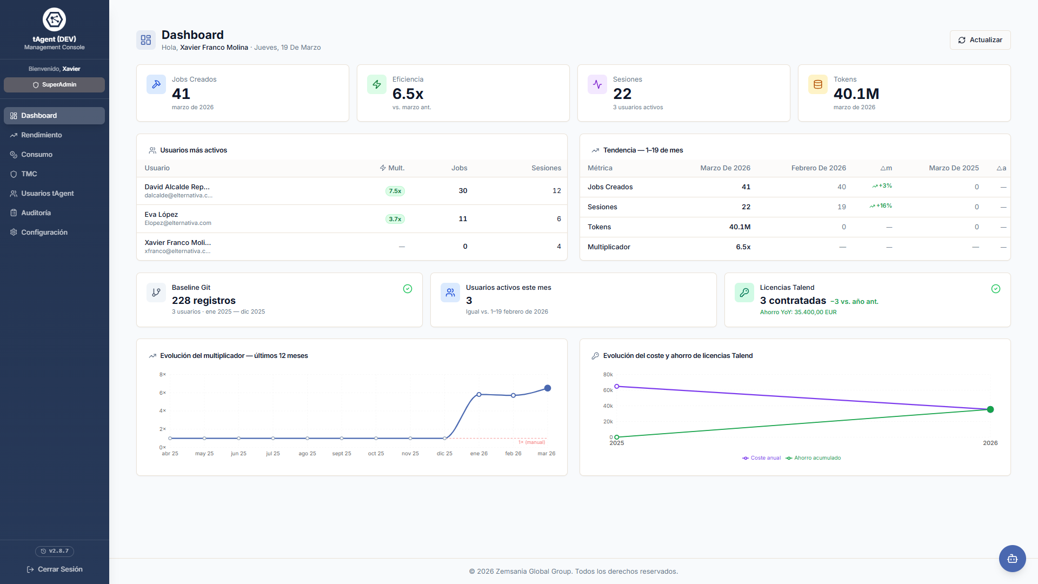Click the 3 contratadas value
1038x584 pixels.
(x=793, y=301)
